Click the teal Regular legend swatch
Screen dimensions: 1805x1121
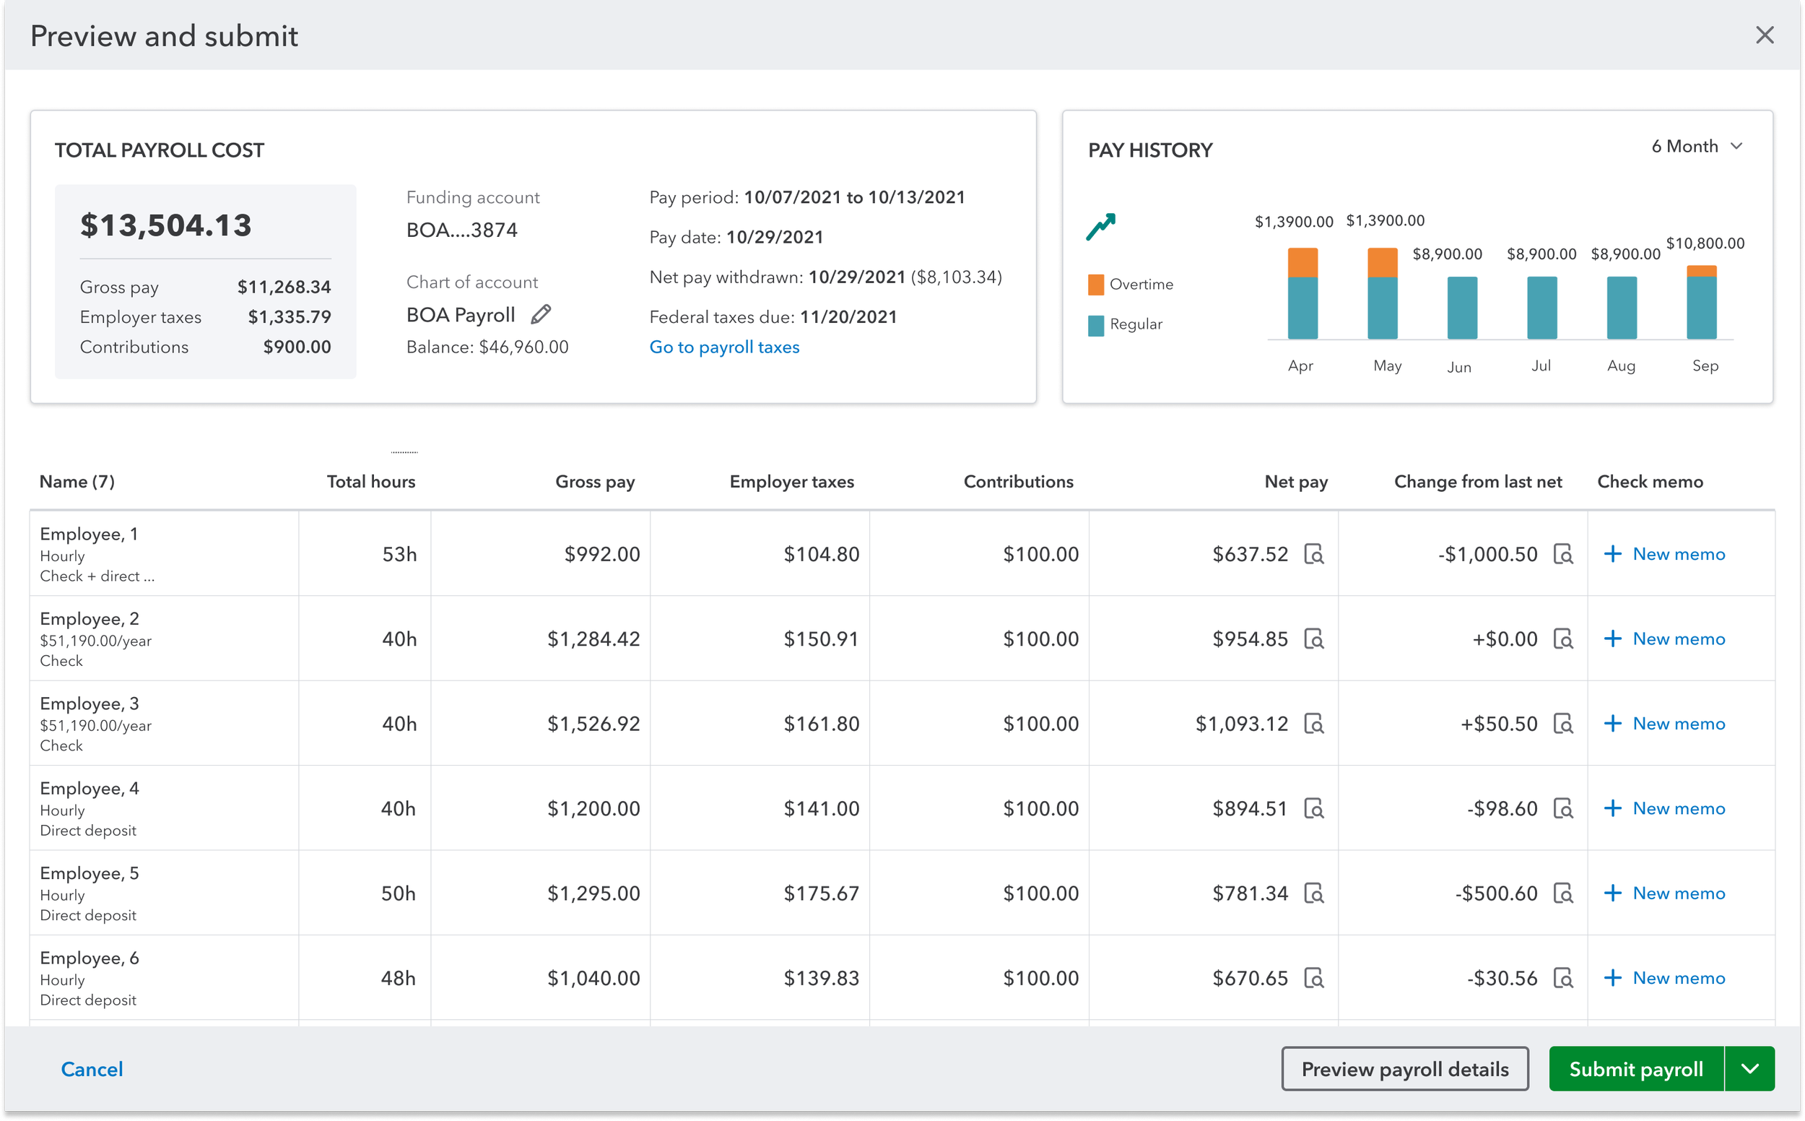[x=1095, y=325]
